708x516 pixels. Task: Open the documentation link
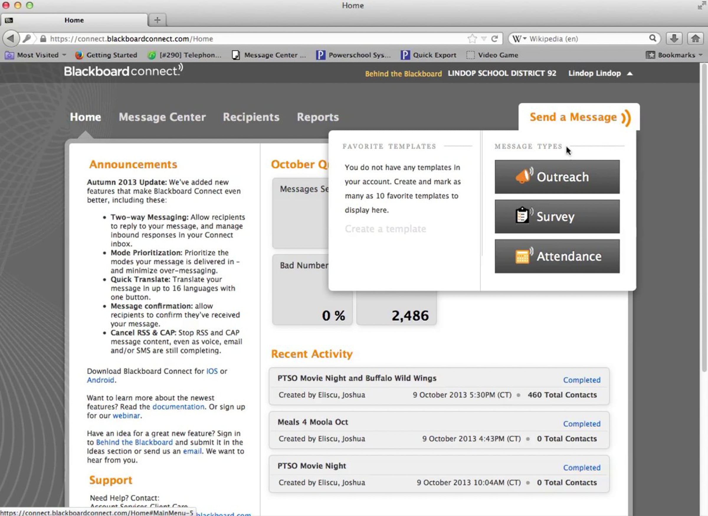[178, 407]
